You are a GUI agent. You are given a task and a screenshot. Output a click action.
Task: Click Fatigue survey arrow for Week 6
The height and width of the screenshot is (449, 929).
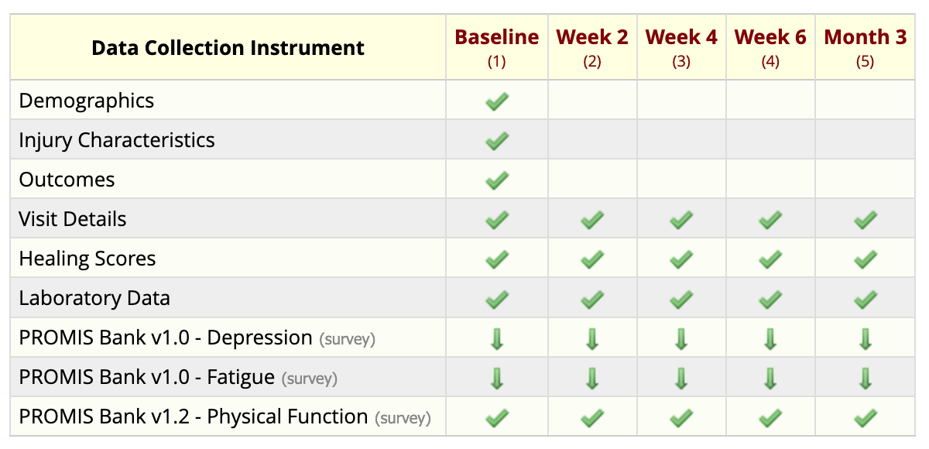[770, 378]
